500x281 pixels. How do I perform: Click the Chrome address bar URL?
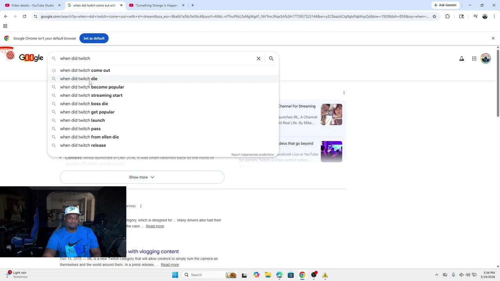pos(234,16)
